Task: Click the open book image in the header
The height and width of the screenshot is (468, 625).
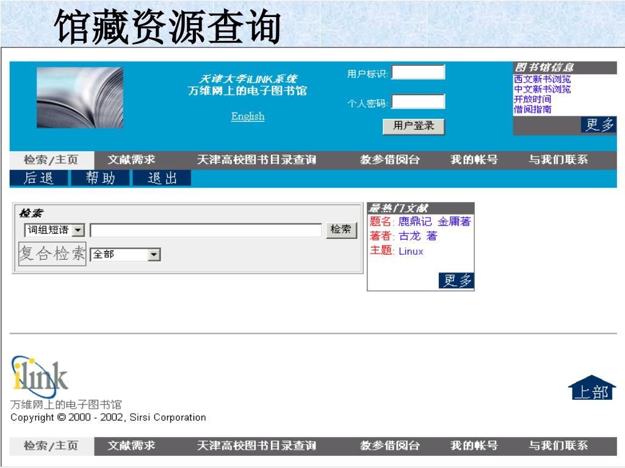Action: (x=80, y=97)
